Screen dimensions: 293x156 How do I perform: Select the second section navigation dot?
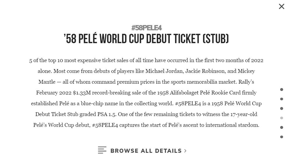click(x=282, y=99)
